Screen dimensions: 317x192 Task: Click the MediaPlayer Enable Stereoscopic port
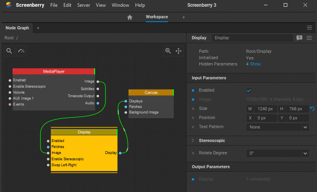(x=10, y=86)
